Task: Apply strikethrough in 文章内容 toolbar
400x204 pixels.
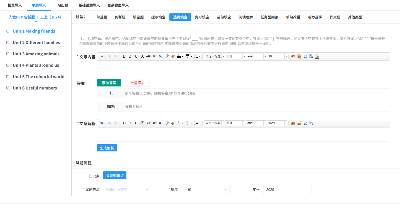Action: pyautogui.click(x=148, y=56)
